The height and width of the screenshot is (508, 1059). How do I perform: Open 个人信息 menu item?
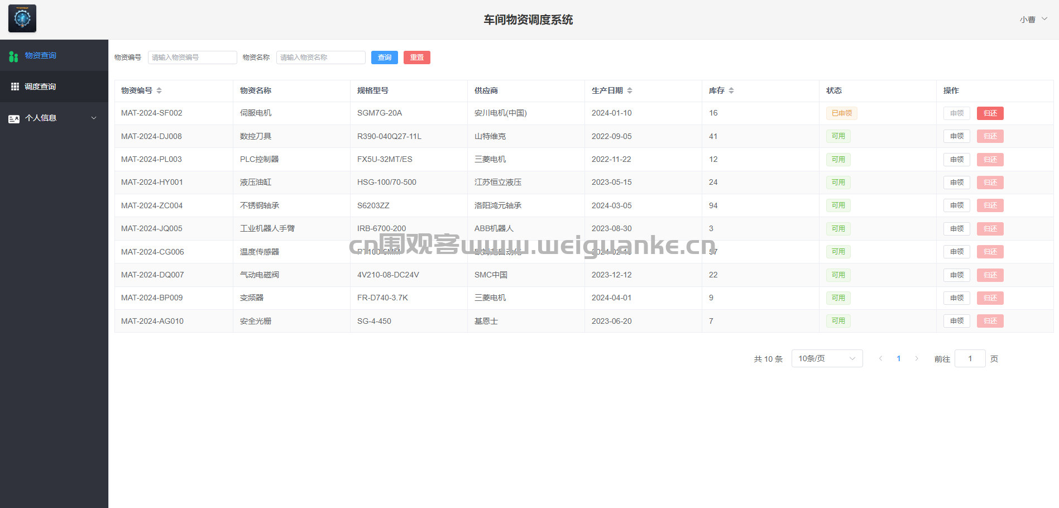click(x=54, y=118)
